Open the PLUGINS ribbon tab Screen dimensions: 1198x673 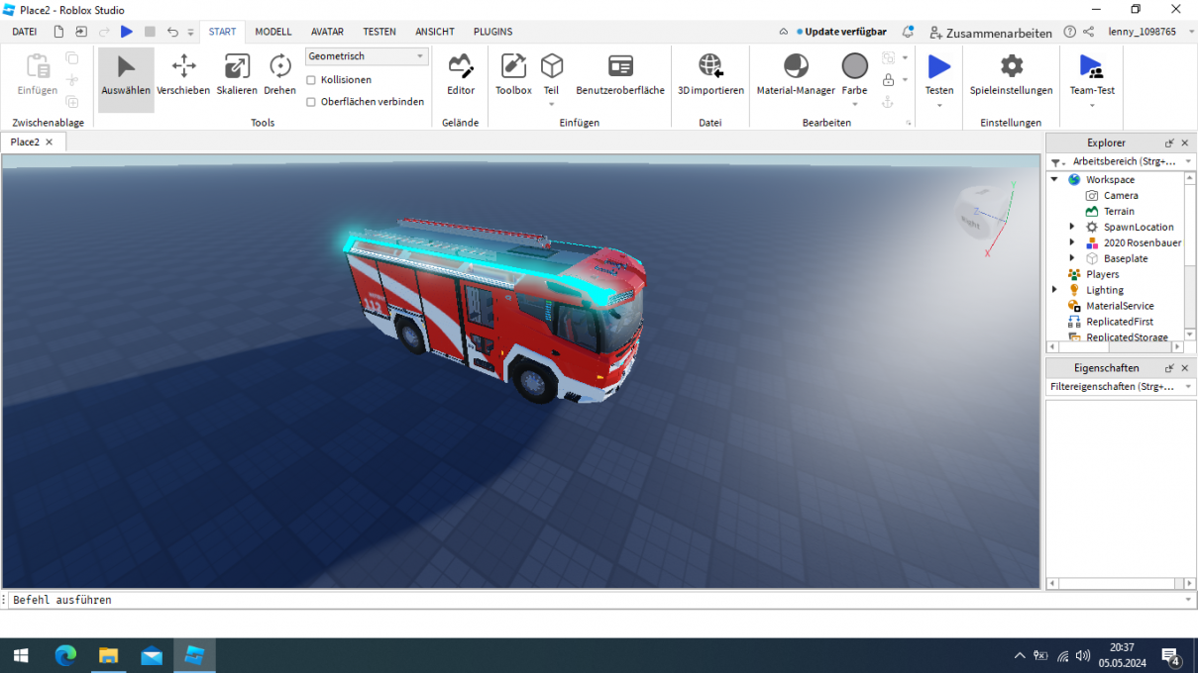[x=492, y=32]
